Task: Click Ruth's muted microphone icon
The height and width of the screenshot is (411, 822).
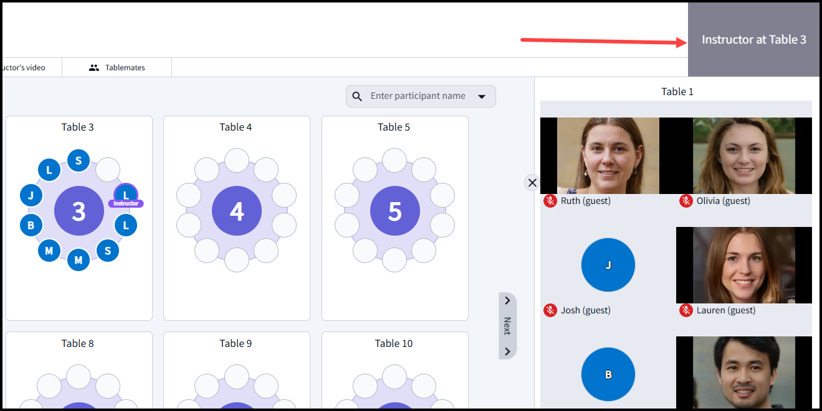Action: [x=550, y=201]
